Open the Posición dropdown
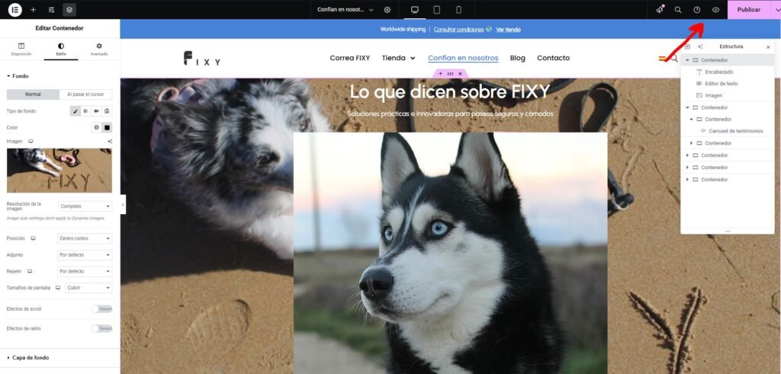Image resolution: width=781 pixels, height=374 pixels. click(x=85, y=238)
